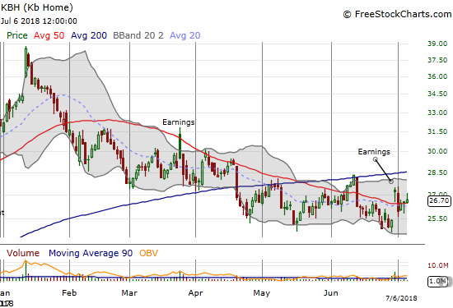The width and height of the screenshot is (453, 308).
Task: Click the 28.50 price axis label
Action: tap(437, 172)
